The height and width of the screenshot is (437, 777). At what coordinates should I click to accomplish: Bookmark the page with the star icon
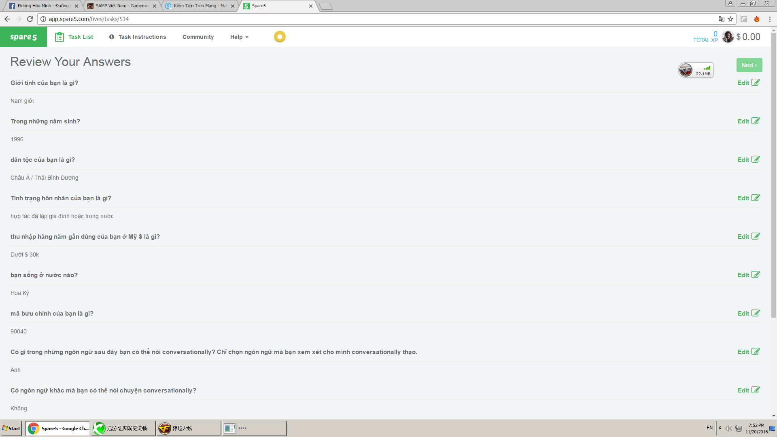click(x=730, y=19)
